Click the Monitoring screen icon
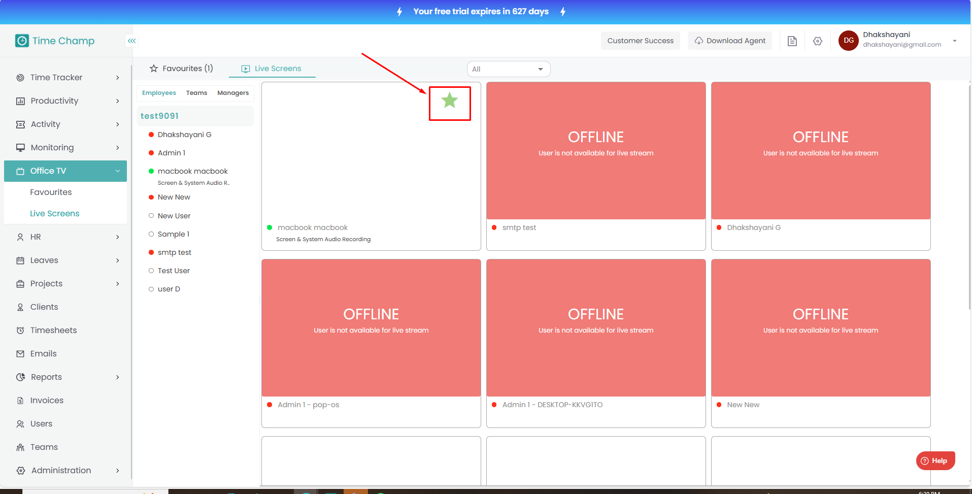The width and height of the screenshot is (972, 494). click(x=20, y=148)
